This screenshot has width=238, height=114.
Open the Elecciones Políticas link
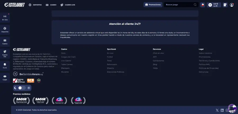116,72
